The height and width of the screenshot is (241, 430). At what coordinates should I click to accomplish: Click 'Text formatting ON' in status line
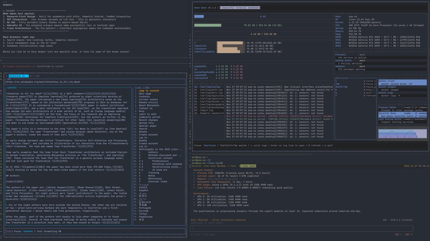pyautogui.click(x=49, y=231)
